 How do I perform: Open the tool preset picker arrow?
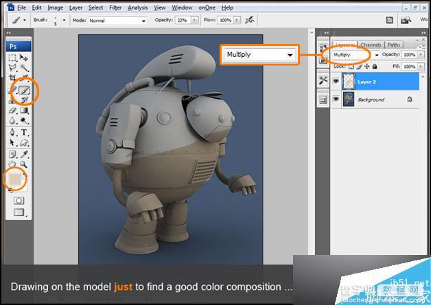25,20
